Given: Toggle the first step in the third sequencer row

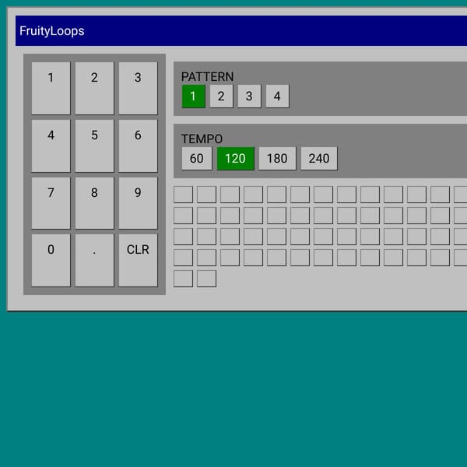Looking at the screenshot, I should click(183, 237).
